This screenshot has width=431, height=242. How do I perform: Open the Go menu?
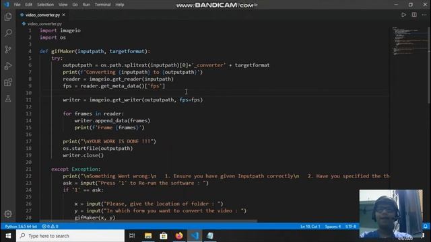[75, 5]
